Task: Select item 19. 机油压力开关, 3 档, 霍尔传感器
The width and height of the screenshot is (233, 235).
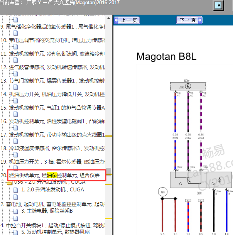Action: pyautogui.click(x=53, y=162)
